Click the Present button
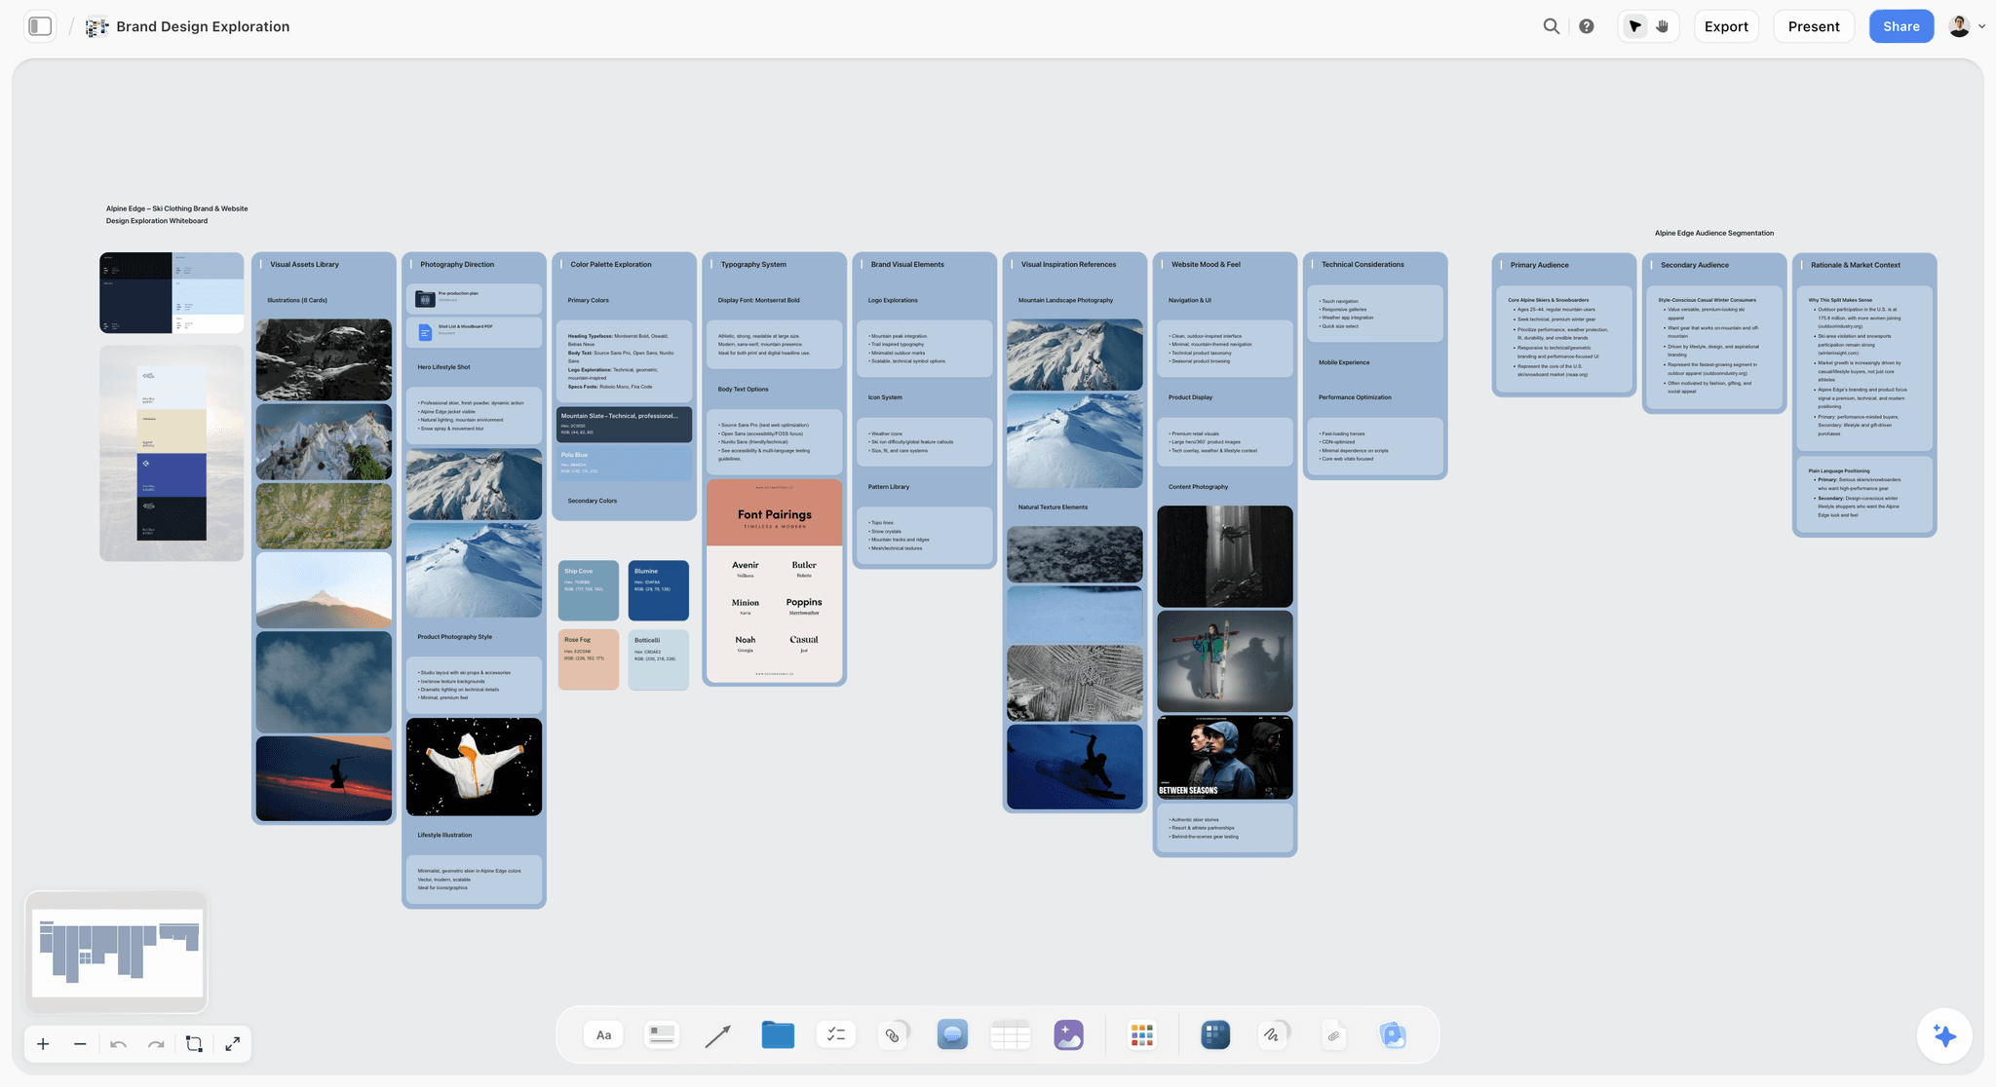Screen dimensions: 1996x1087 (1814, 26)
